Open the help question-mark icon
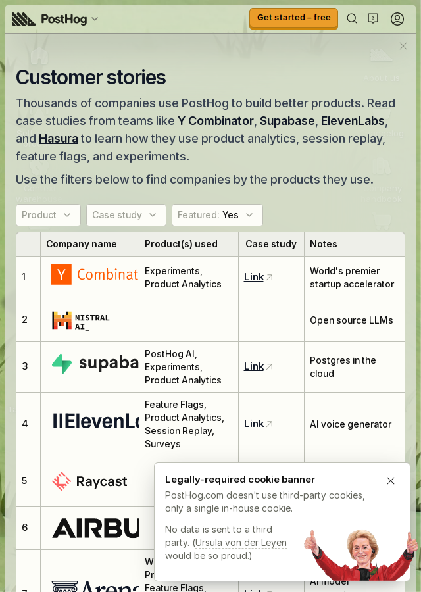Screen dimensions: 421x592 click(373, 18)
